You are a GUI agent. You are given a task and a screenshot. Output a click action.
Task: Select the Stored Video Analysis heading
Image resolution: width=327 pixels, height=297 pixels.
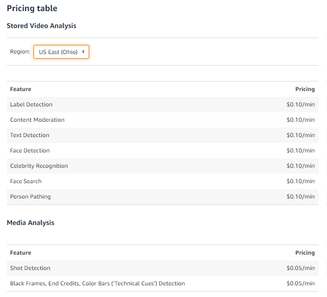(x=41, y=26)
